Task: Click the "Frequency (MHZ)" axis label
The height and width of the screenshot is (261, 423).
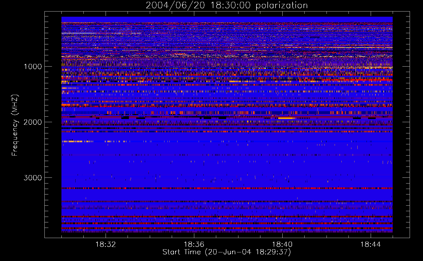Action: [x=15, y=125]
